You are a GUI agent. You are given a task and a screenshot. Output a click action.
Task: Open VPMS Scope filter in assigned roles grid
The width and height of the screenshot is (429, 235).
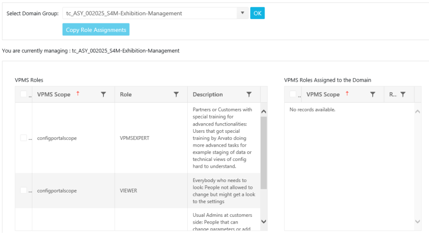(x=373, y=95)
